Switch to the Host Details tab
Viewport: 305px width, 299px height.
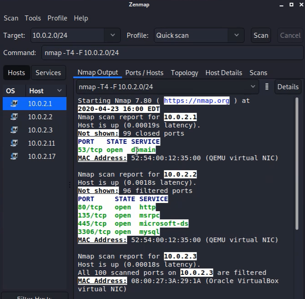[x=224, y=73]
